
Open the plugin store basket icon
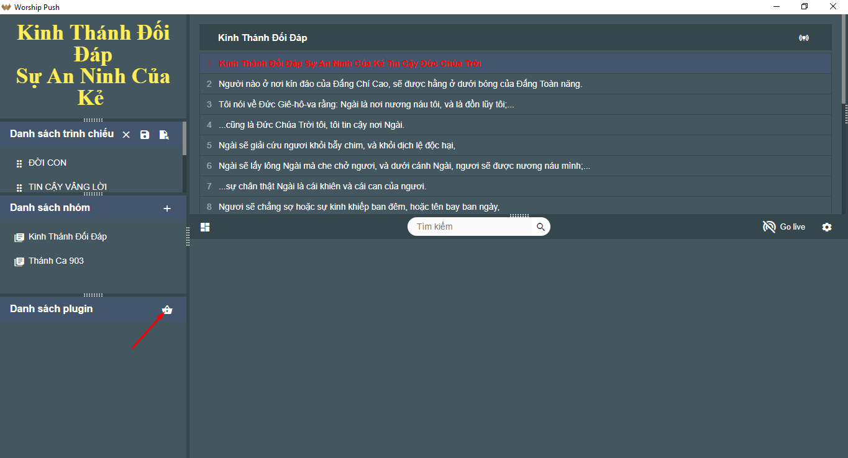[167, 310]
